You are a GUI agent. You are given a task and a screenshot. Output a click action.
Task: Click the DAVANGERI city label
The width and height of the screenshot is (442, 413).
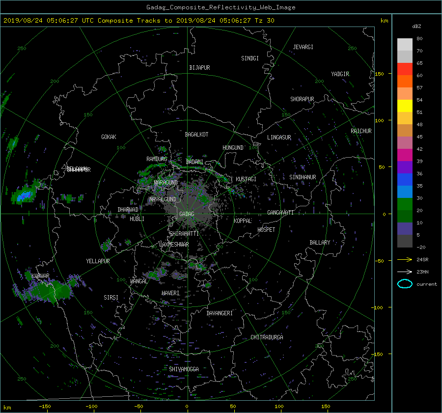220,313
